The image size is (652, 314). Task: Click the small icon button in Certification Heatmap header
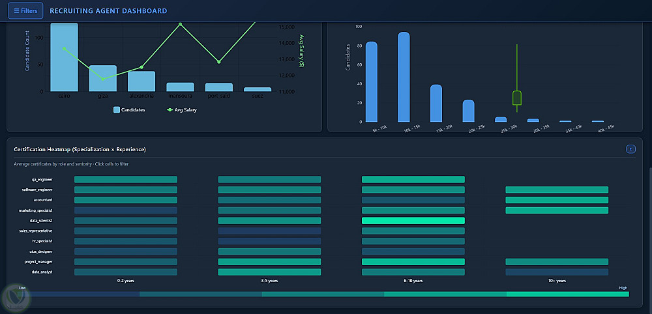[x=630, y=149]
